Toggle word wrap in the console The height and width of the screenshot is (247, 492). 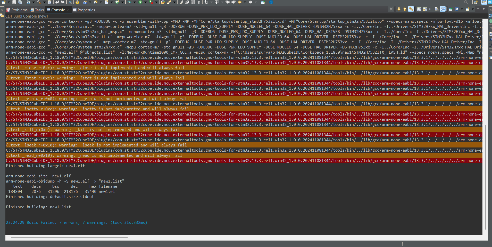[x=430, y=9]
